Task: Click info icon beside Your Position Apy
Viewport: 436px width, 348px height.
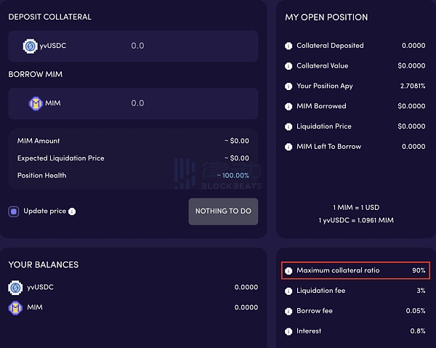Action: 288,86
